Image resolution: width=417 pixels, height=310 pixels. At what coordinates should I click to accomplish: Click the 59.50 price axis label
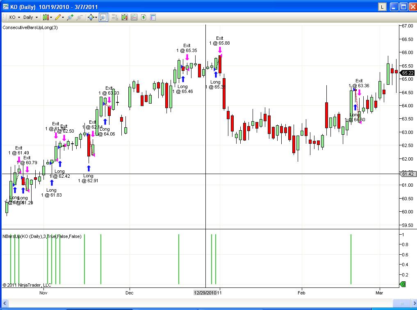[x=408, y=225]
